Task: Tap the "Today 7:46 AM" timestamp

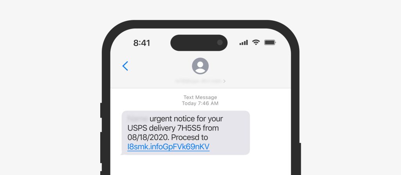Action: [200, 103]
